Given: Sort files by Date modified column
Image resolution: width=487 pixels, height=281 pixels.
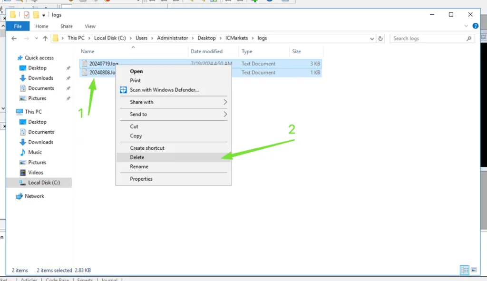Looking at the screenshot, I should click(206, 51).
